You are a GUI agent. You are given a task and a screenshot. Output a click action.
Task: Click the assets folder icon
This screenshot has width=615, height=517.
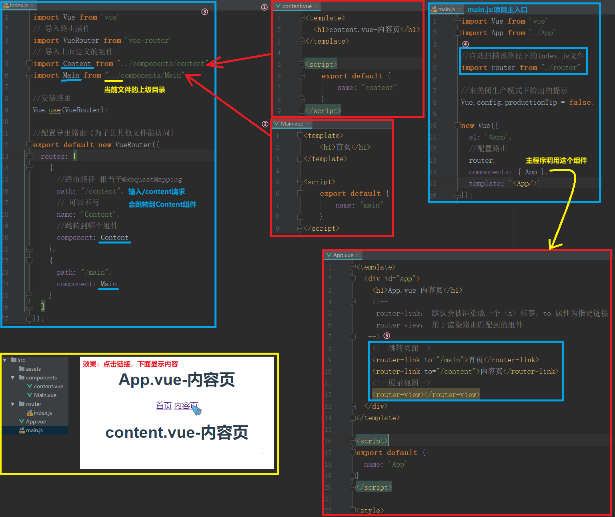[22, 369]
